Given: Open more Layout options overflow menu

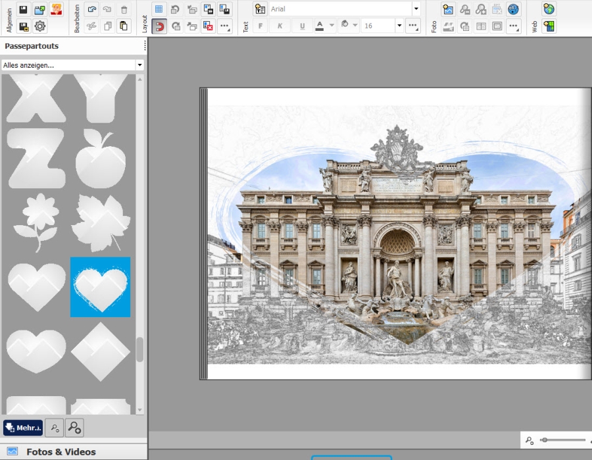Looking at the screenshot, I should point(225,26).
